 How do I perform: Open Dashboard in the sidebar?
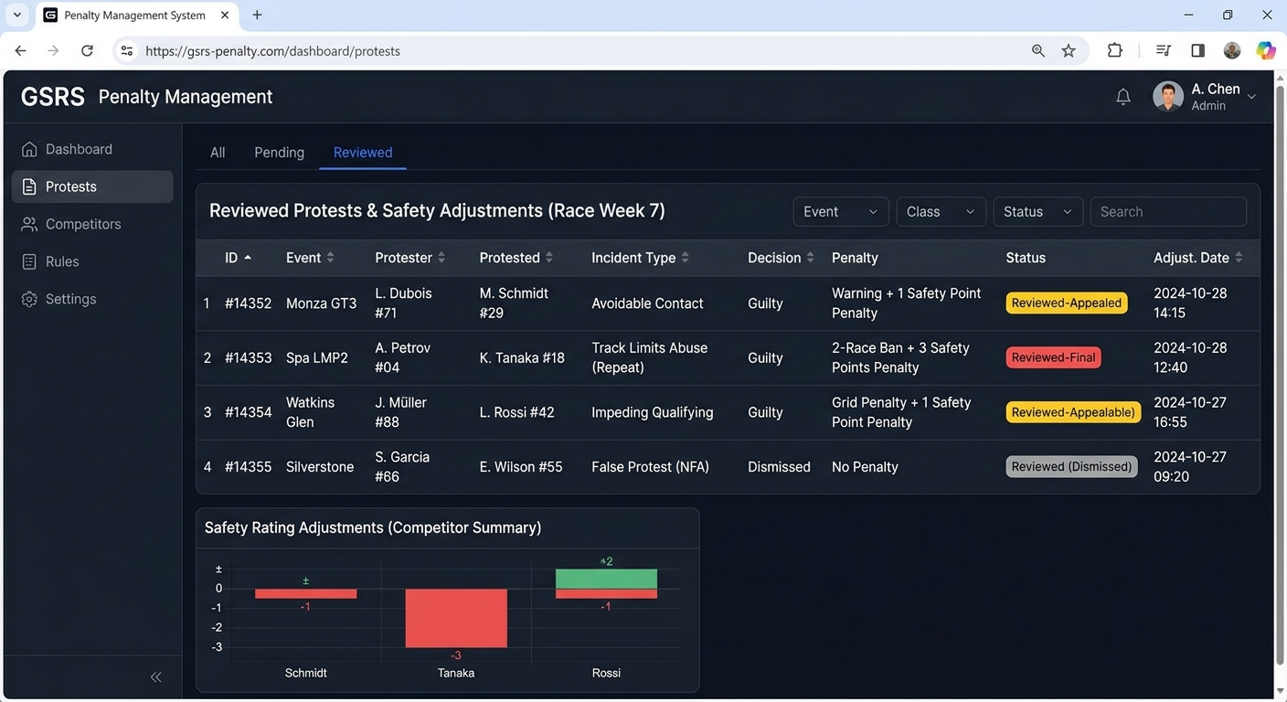point(92,149)
